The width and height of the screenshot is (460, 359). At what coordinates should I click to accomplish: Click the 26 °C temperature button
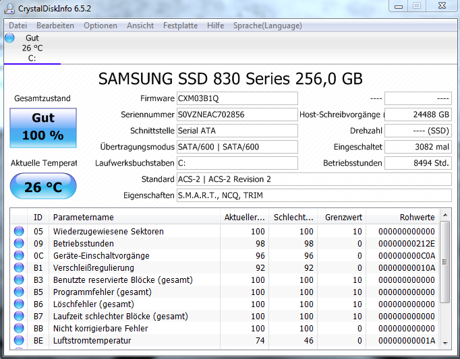click(43, 186)
